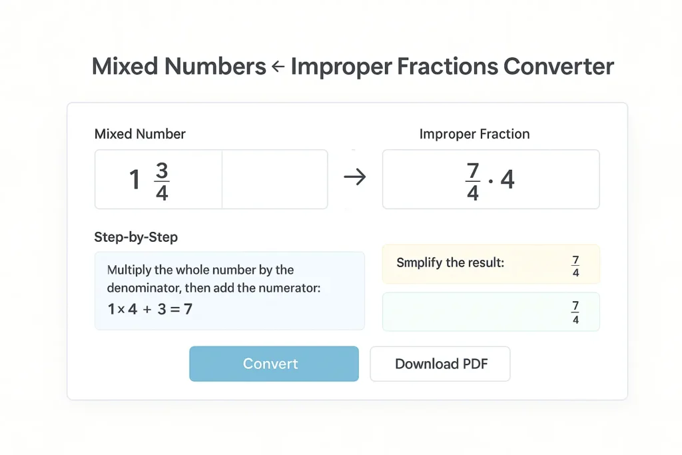Select the Improper Fraction section label
Screen dimensions: 682x455
tap(474, 134)
